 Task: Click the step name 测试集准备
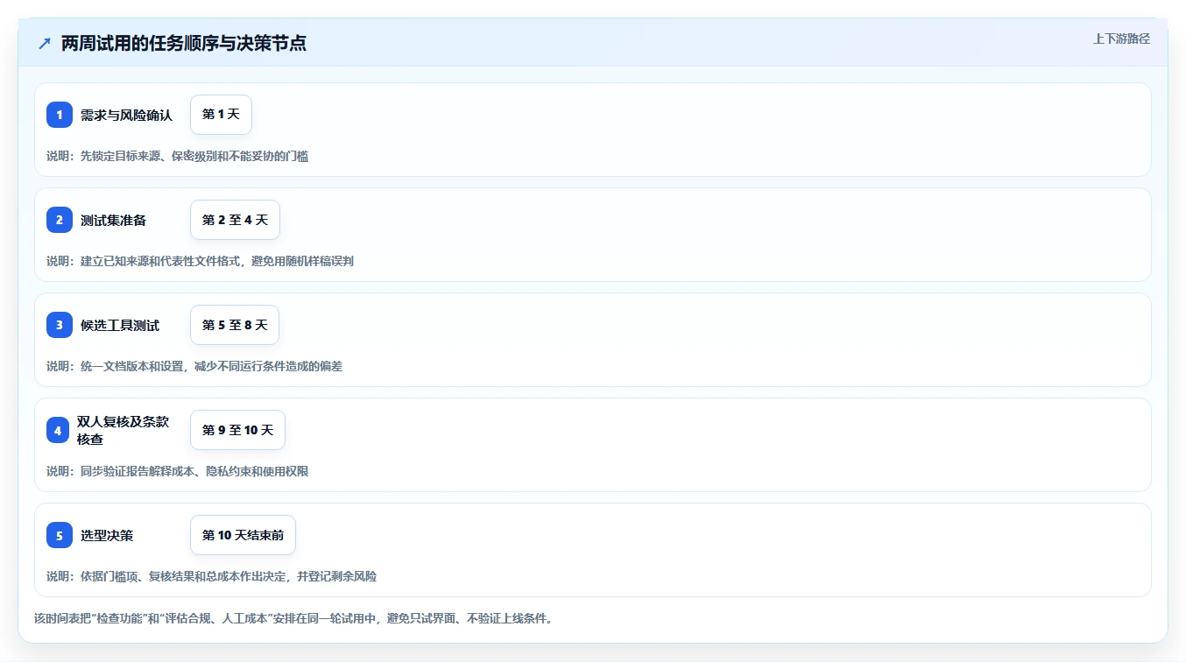tap(113, 220)
